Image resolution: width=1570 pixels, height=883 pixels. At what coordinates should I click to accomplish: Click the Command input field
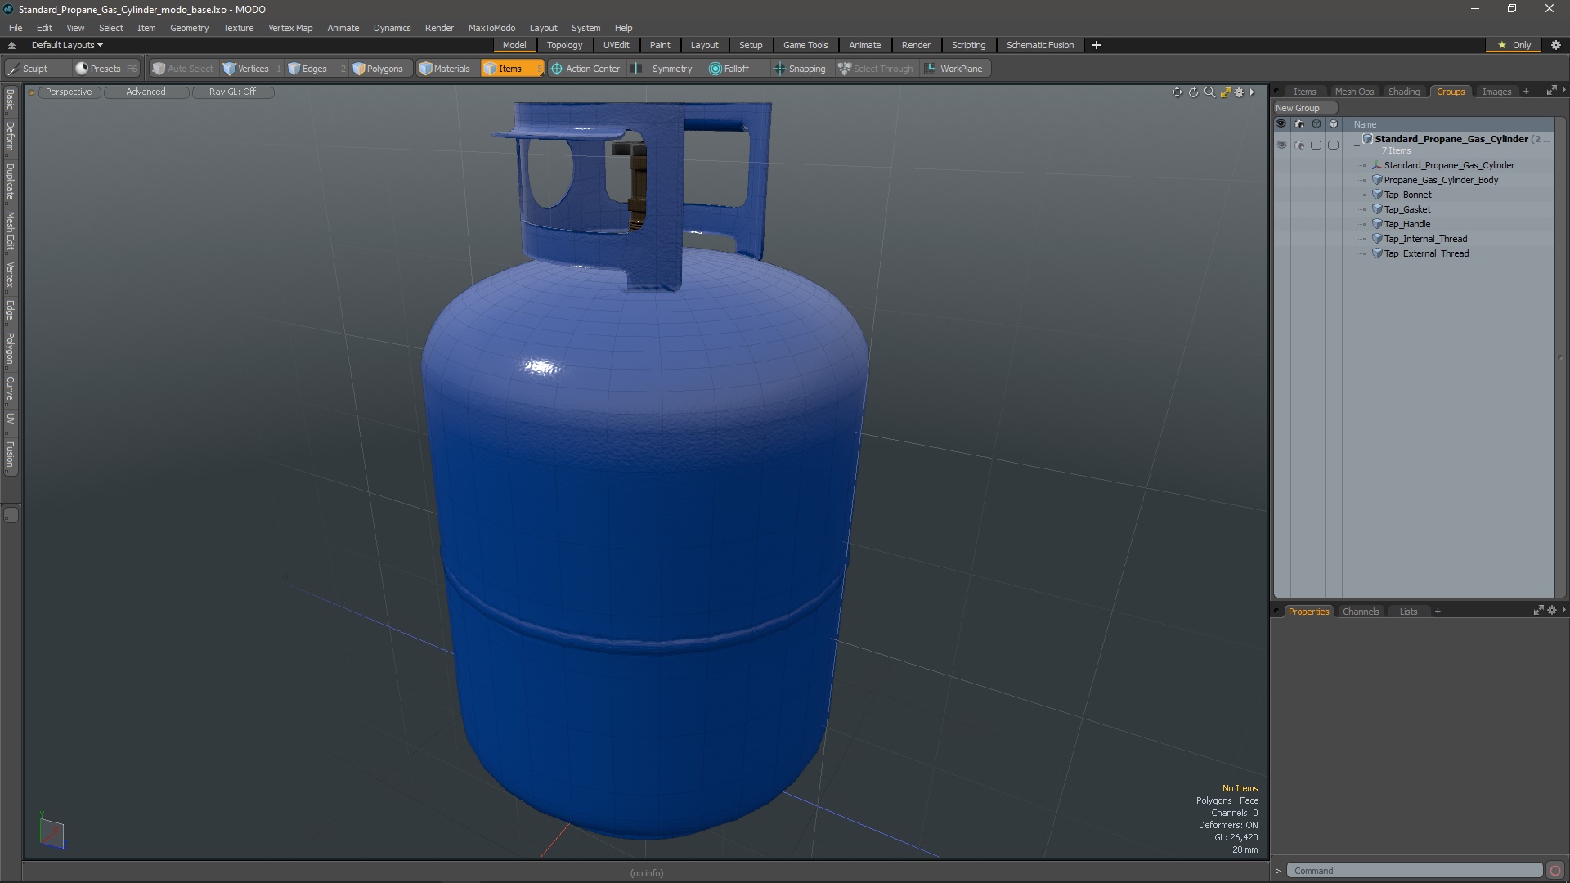(x=1415, y=871)
